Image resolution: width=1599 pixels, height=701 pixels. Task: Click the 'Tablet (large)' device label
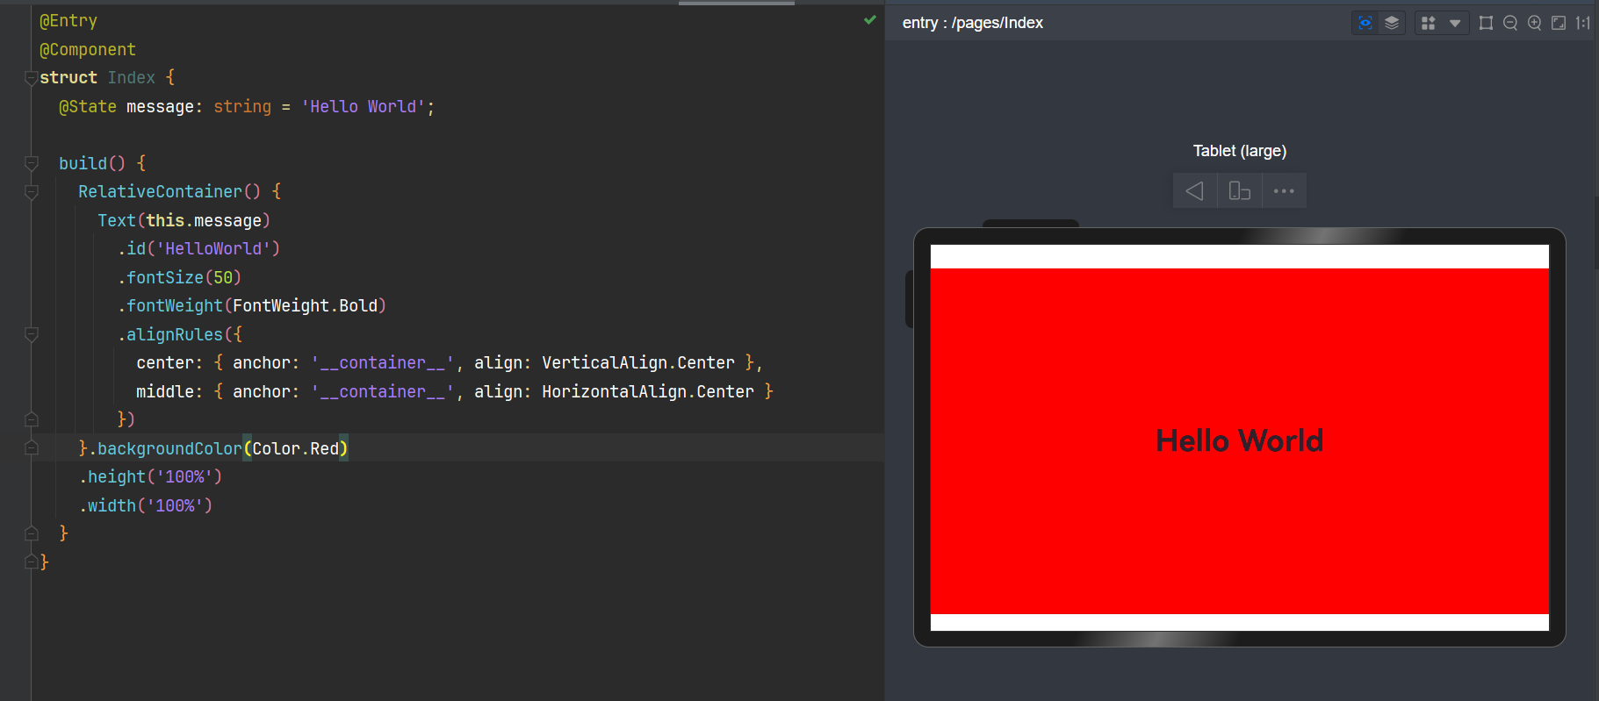[x=1239, y=151]
